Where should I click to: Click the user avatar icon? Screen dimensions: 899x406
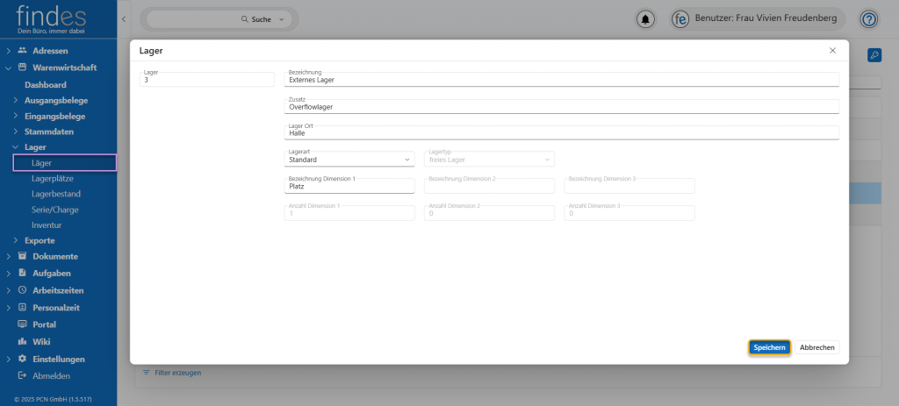(x=680, y=18)
